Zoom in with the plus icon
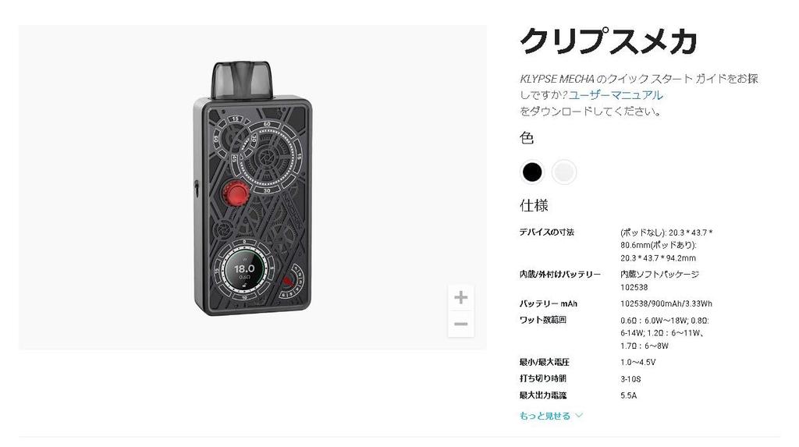This screenshot has width=799, height=447. pos(460,298)
